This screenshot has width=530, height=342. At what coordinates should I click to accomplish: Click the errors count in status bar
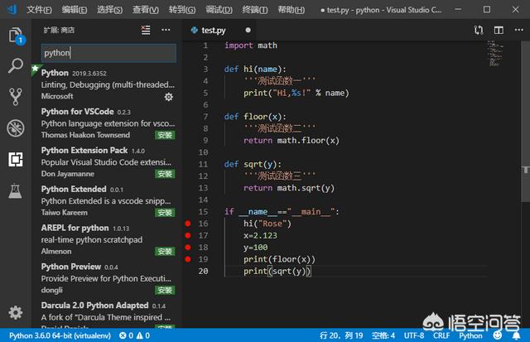tap(126, 335)
